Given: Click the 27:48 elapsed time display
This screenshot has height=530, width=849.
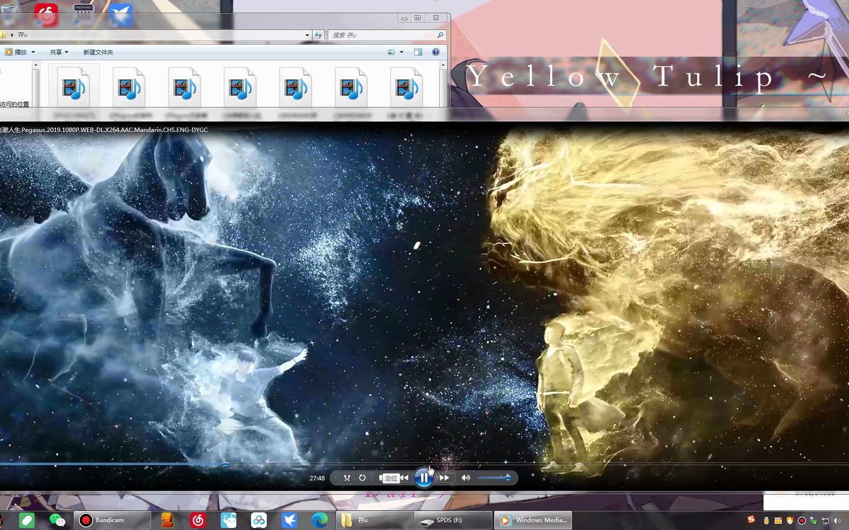Looking at the screenshot, I should (317, 478).
